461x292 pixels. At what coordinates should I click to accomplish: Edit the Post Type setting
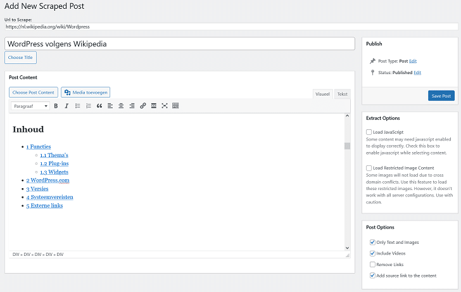413,61
